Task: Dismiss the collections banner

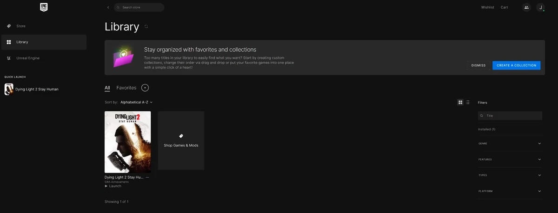Action: [478, 65]
